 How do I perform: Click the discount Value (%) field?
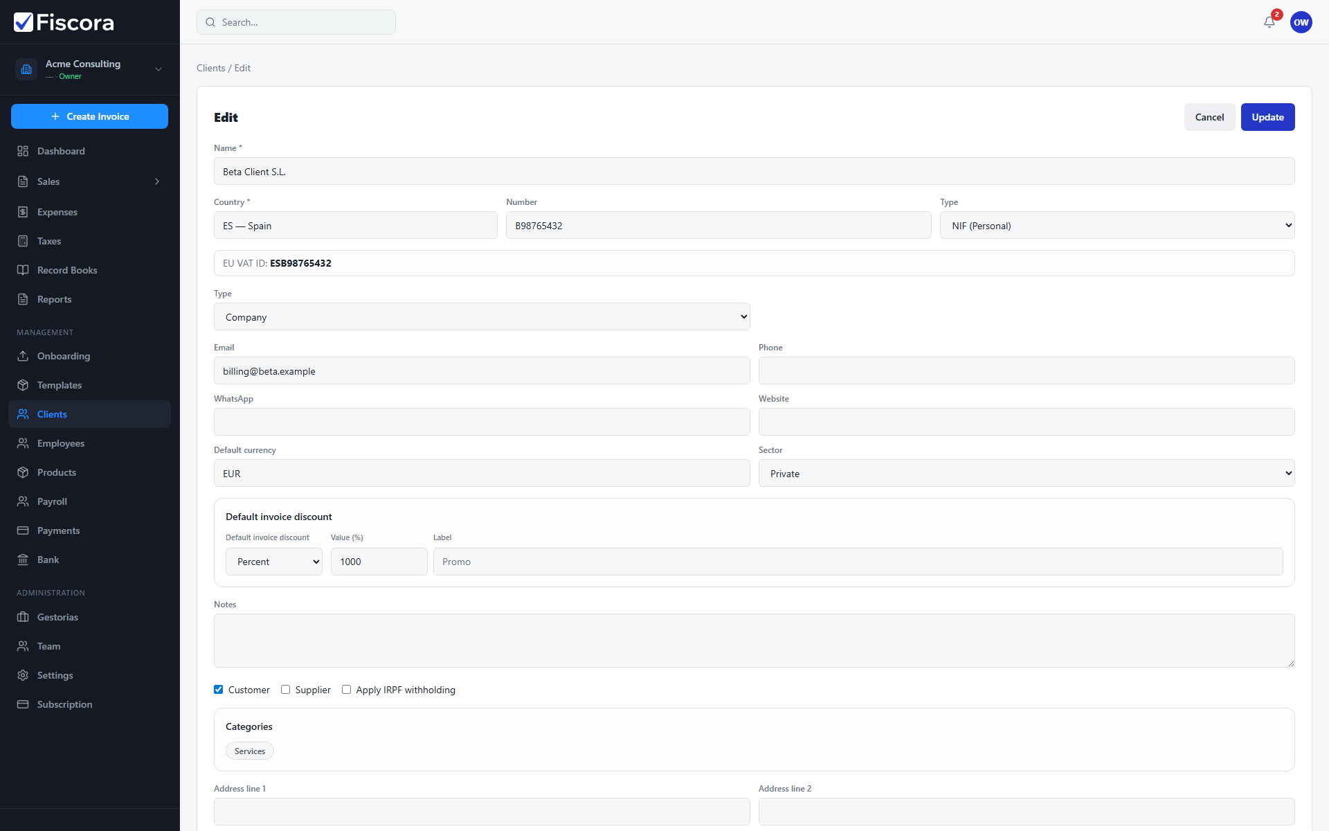pos(379,562)
